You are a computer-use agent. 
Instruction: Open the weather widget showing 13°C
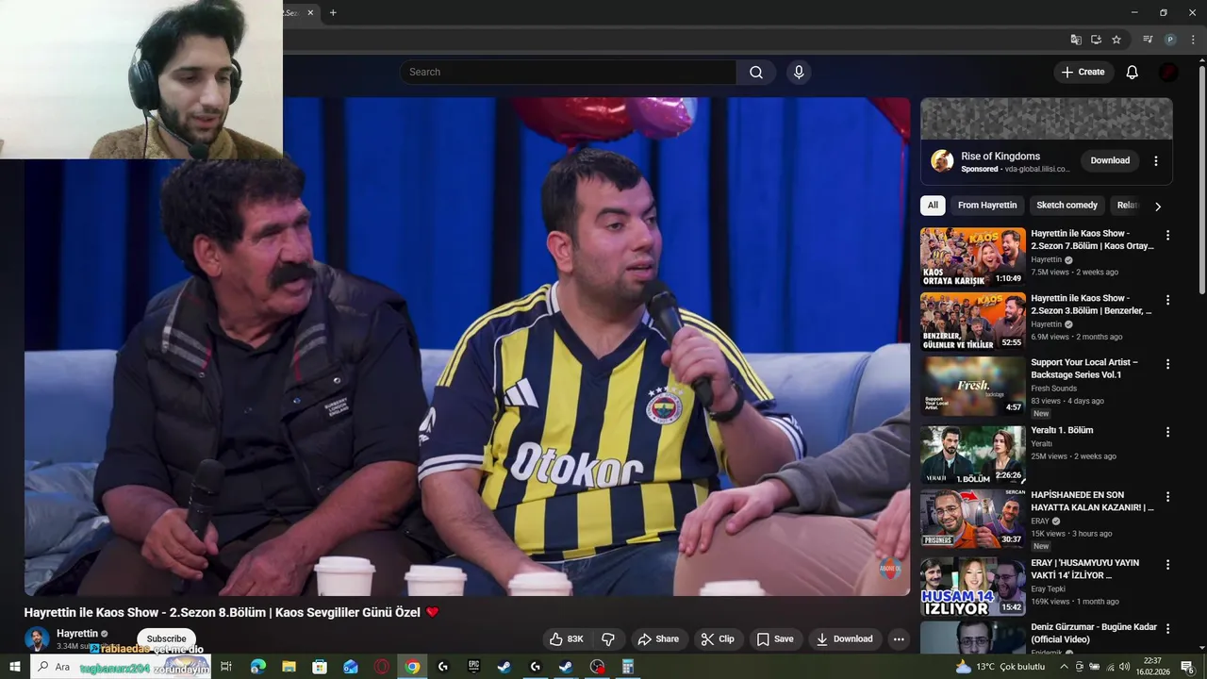click(x=1000, y=667)
